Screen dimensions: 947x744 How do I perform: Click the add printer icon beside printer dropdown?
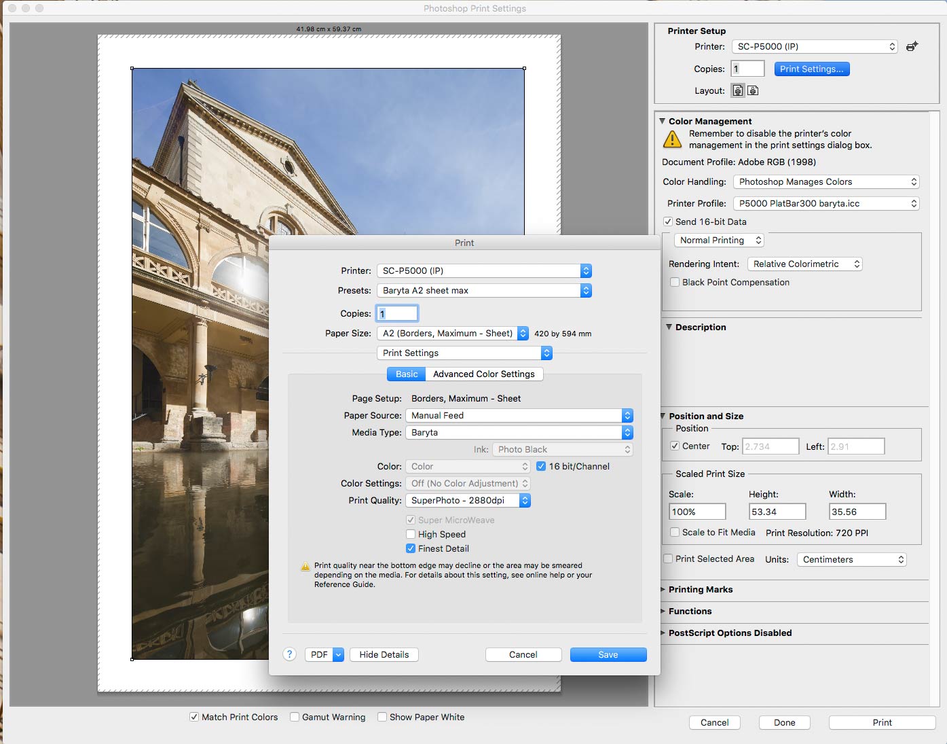tap(912, 46)
